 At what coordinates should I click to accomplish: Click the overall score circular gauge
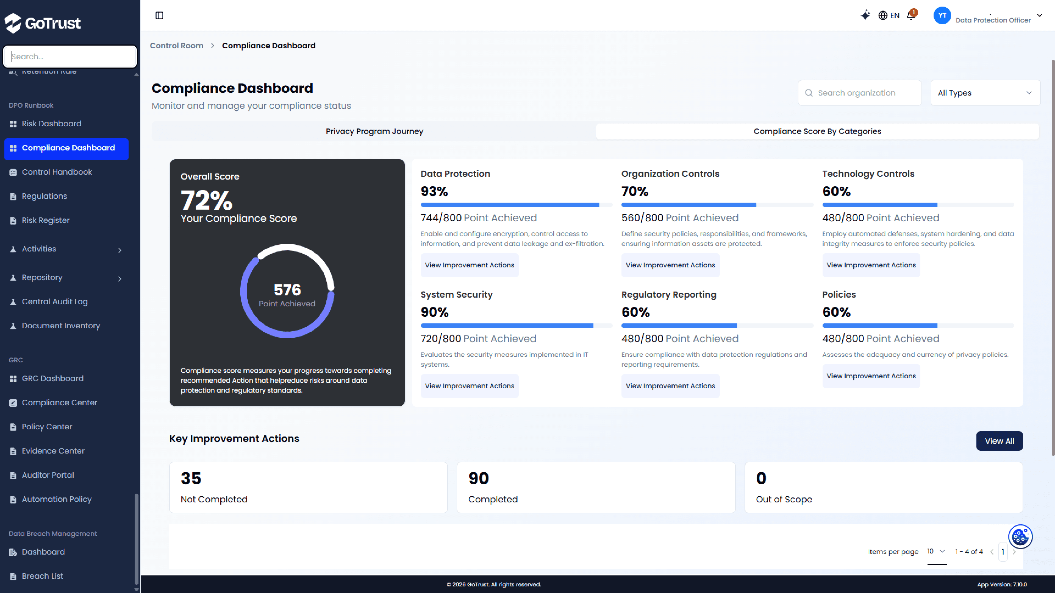coord(287,291)
